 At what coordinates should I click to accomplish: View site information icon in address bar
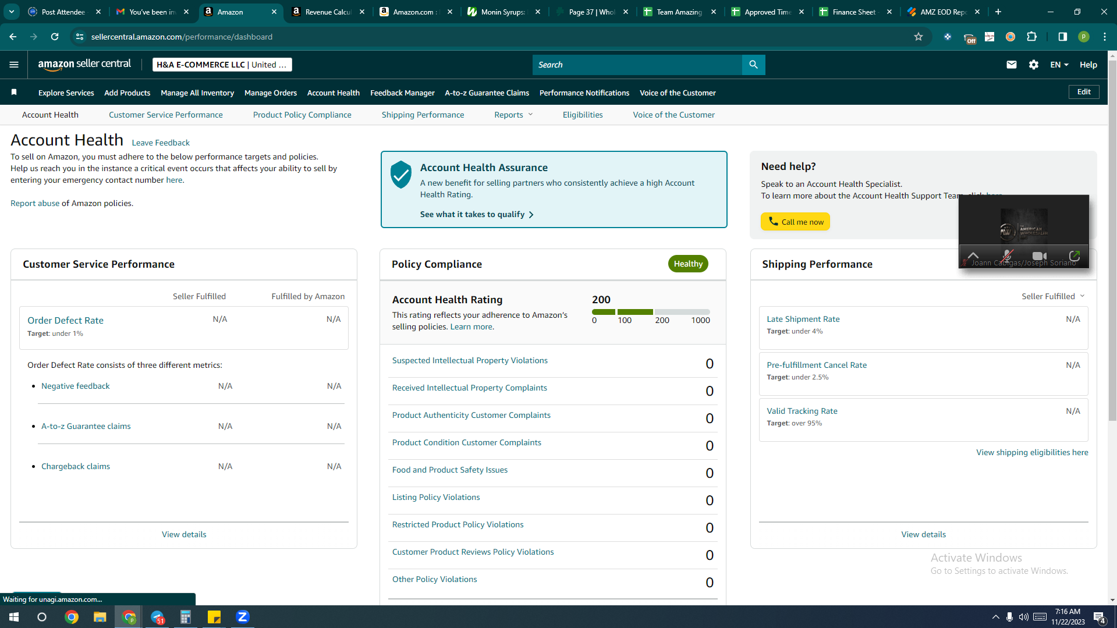pyautogui.click(x=80, y=37)
